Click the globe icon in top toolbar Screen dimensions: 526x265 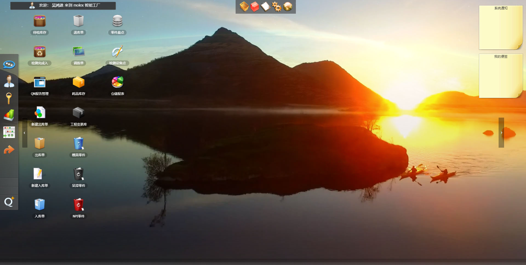[288, 7]
